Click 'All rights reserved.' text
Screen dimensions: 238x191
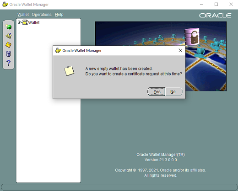pos(161,175)
